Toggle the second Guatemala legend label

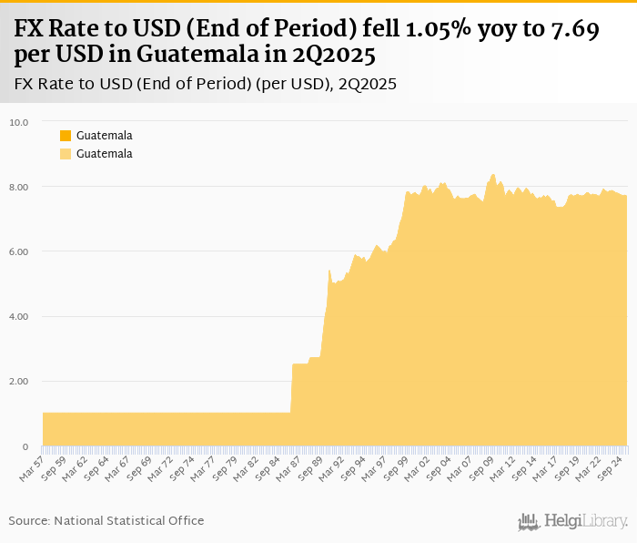(x=104, y=154)
